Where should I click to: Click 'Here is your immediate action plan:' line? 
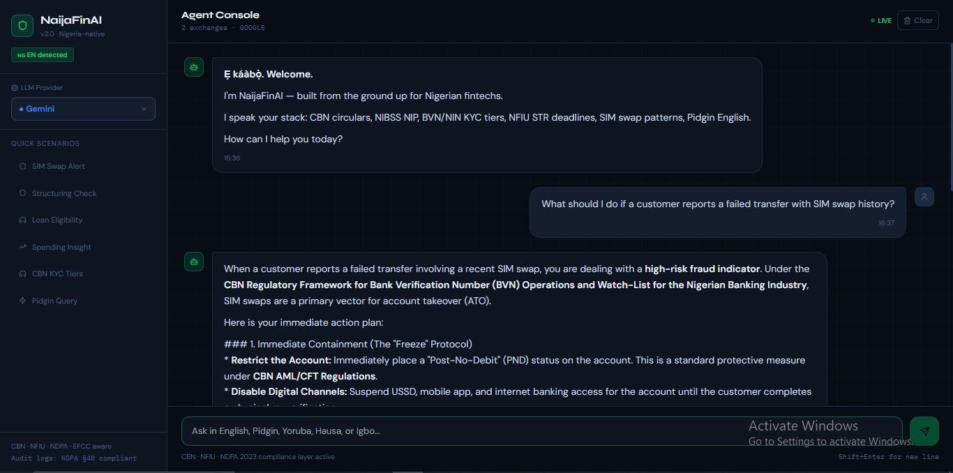(x=303, y=322)
